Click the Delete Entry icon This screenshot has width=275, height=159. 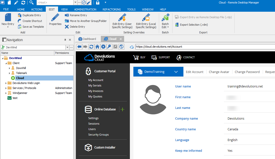tap(67, 27)
